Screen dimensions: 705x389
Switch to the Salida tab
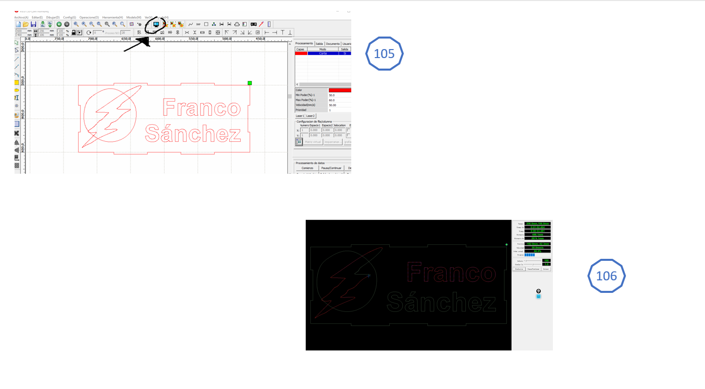319,44
